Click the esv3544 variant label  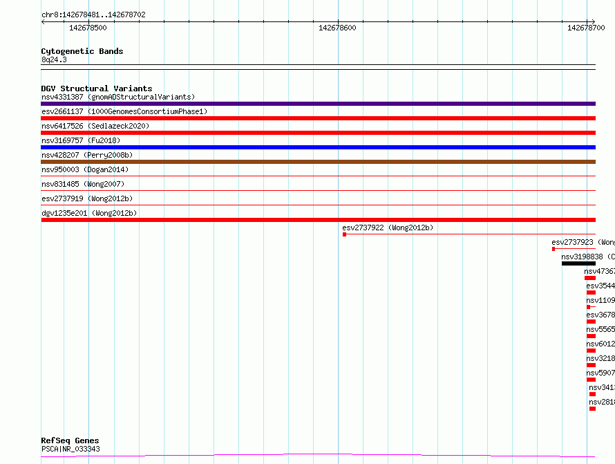coord(600,286)
